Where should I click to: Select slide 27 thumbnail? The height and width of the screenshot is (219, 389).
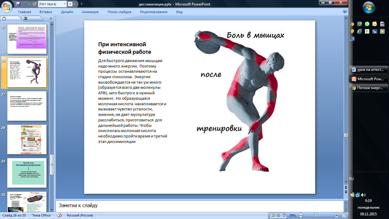click(27, 106)
